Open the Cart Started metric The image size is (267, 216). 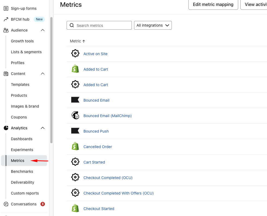click(x=94, y=162)
